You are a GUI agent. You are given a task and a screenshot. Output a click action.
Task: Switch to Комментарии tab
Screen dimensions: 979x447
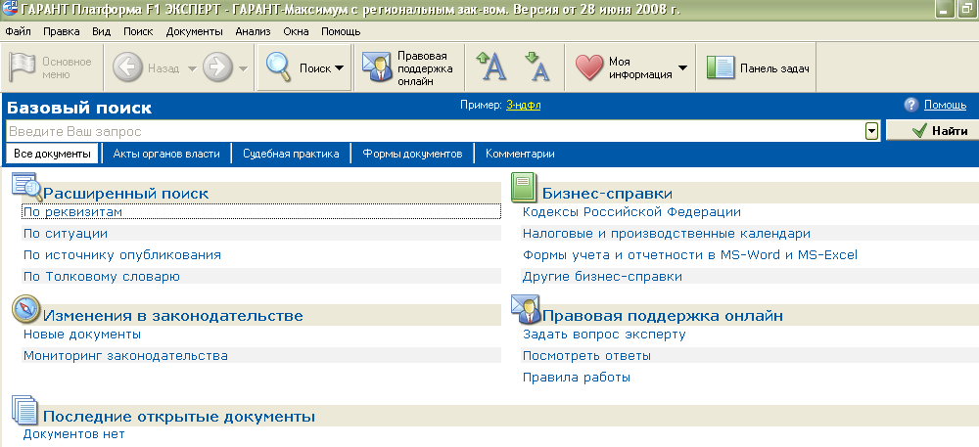520,154
